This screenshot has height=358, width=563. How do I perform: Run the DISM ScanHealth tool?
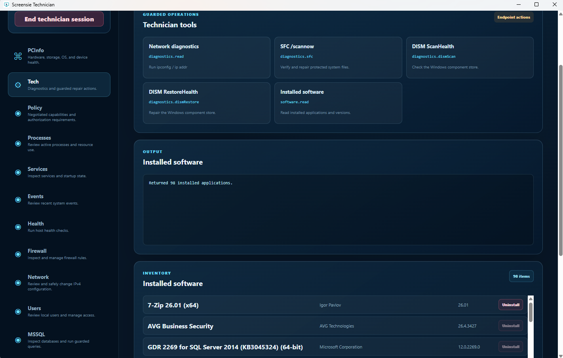[x=470, y=57]
